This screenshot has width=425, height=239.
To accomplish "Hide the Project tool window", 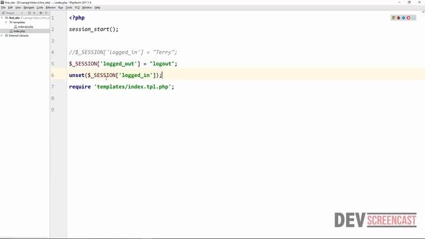I will pyautogui.click(x=46, y=13).
